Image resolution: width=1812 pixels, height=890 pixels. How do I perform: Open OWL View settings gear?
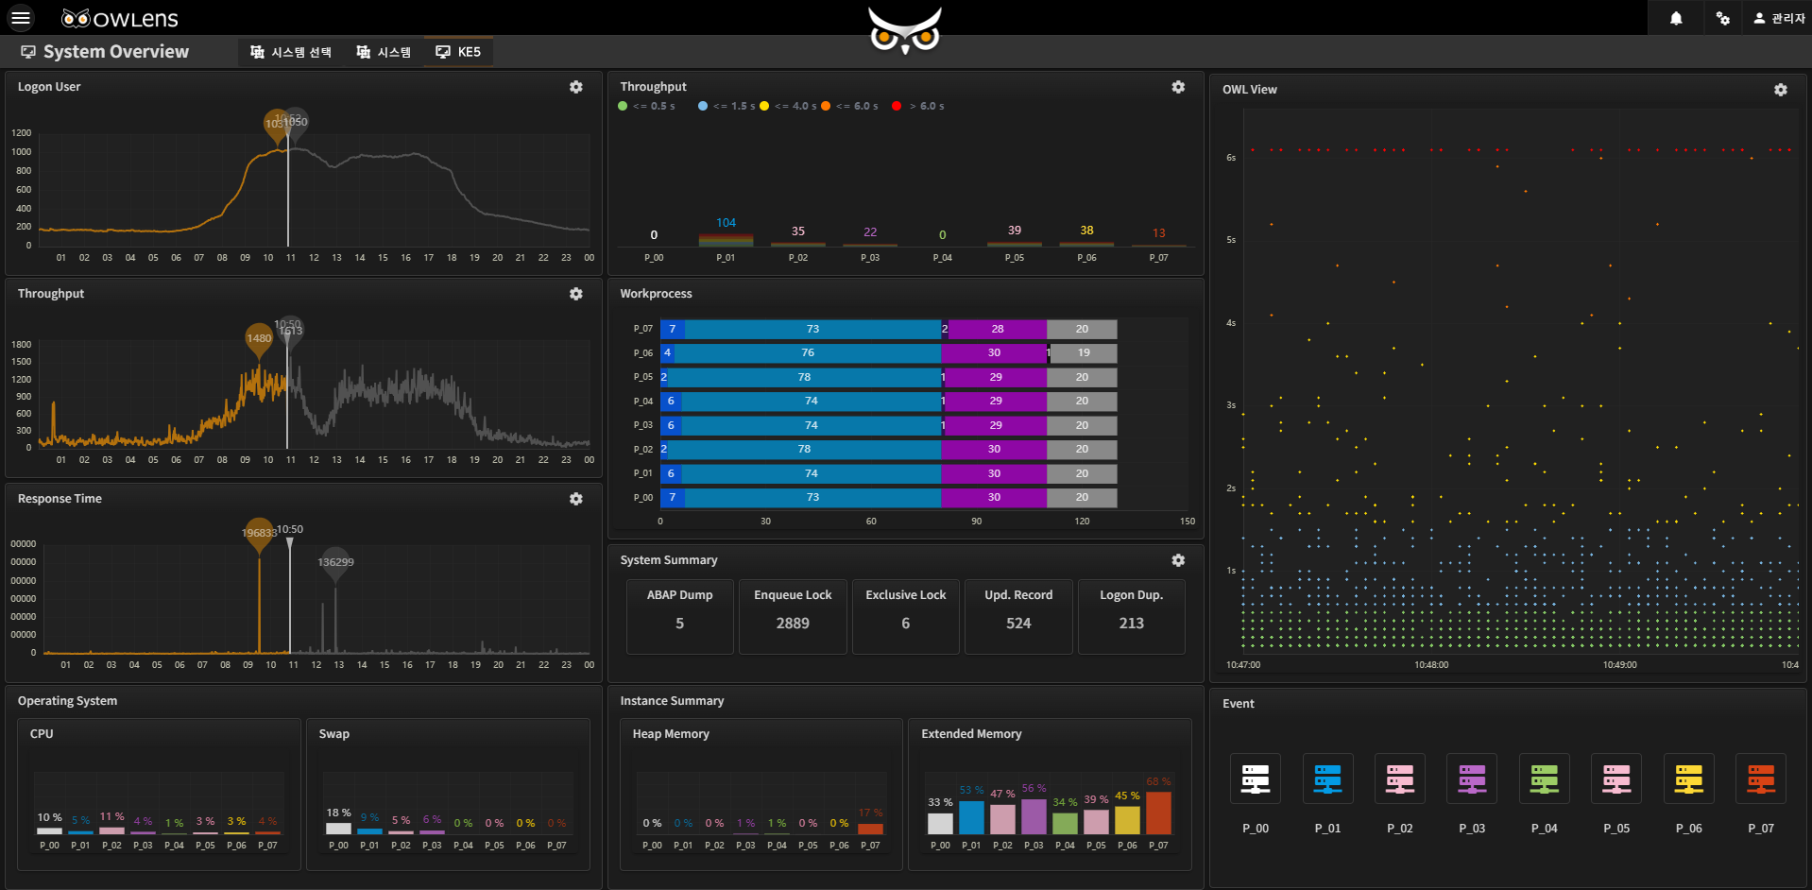1781,90
